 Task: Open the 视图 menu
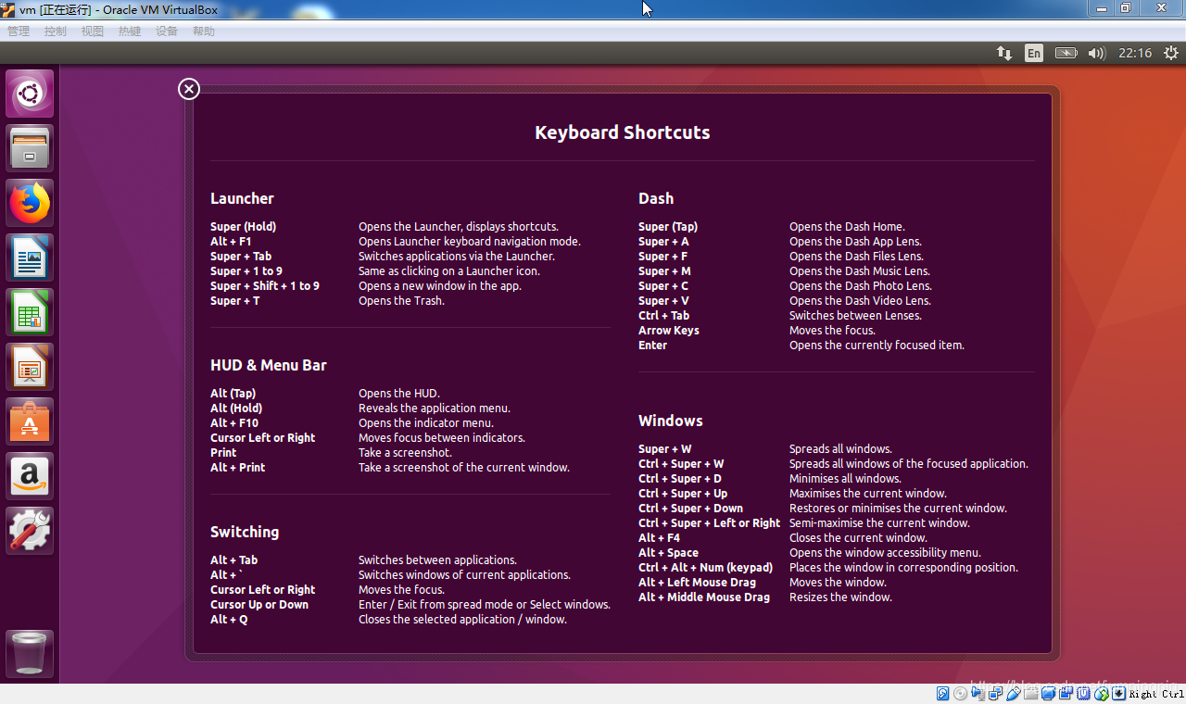click(93, 31)
